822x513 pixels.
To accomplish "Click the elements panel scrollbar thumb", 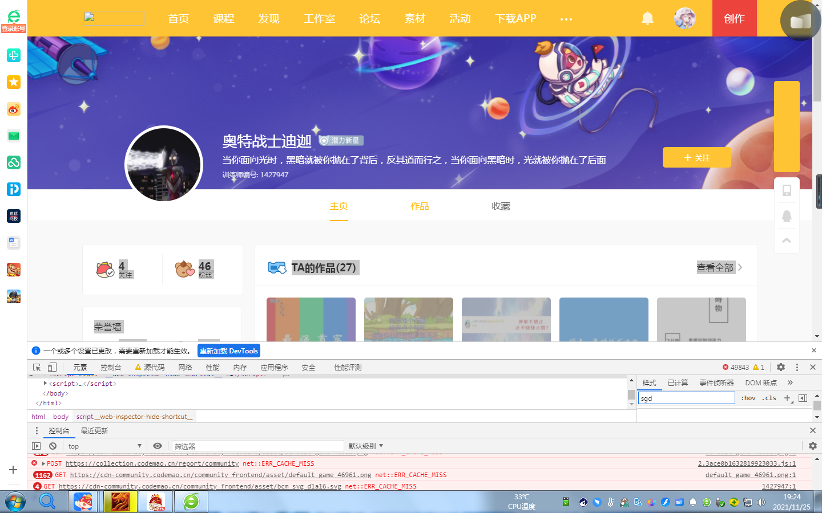I will [x=631, y=394].
